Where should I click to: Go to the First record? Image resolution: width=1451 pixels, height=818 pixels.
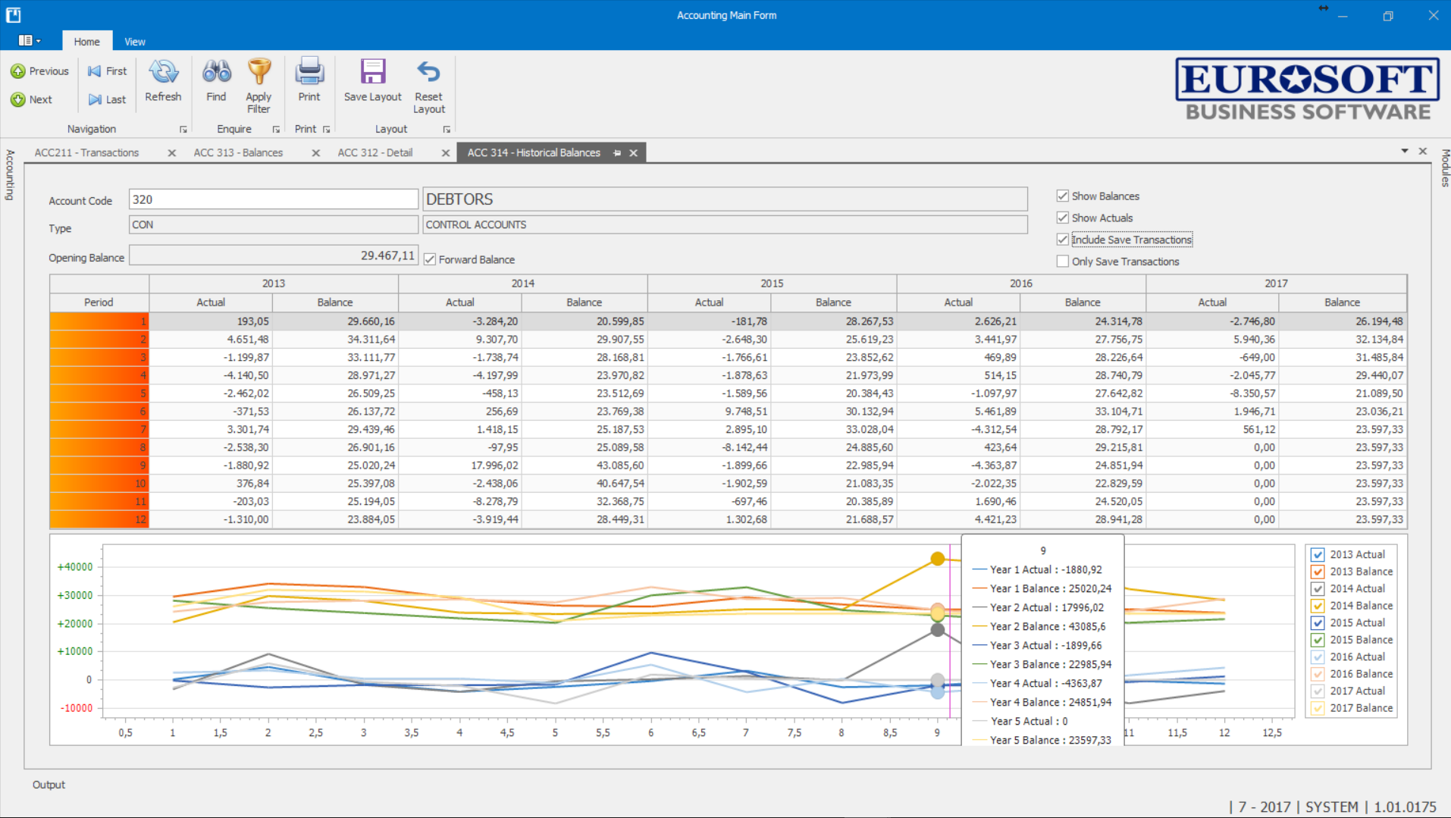pyautogui.click(x=108, y=71)
